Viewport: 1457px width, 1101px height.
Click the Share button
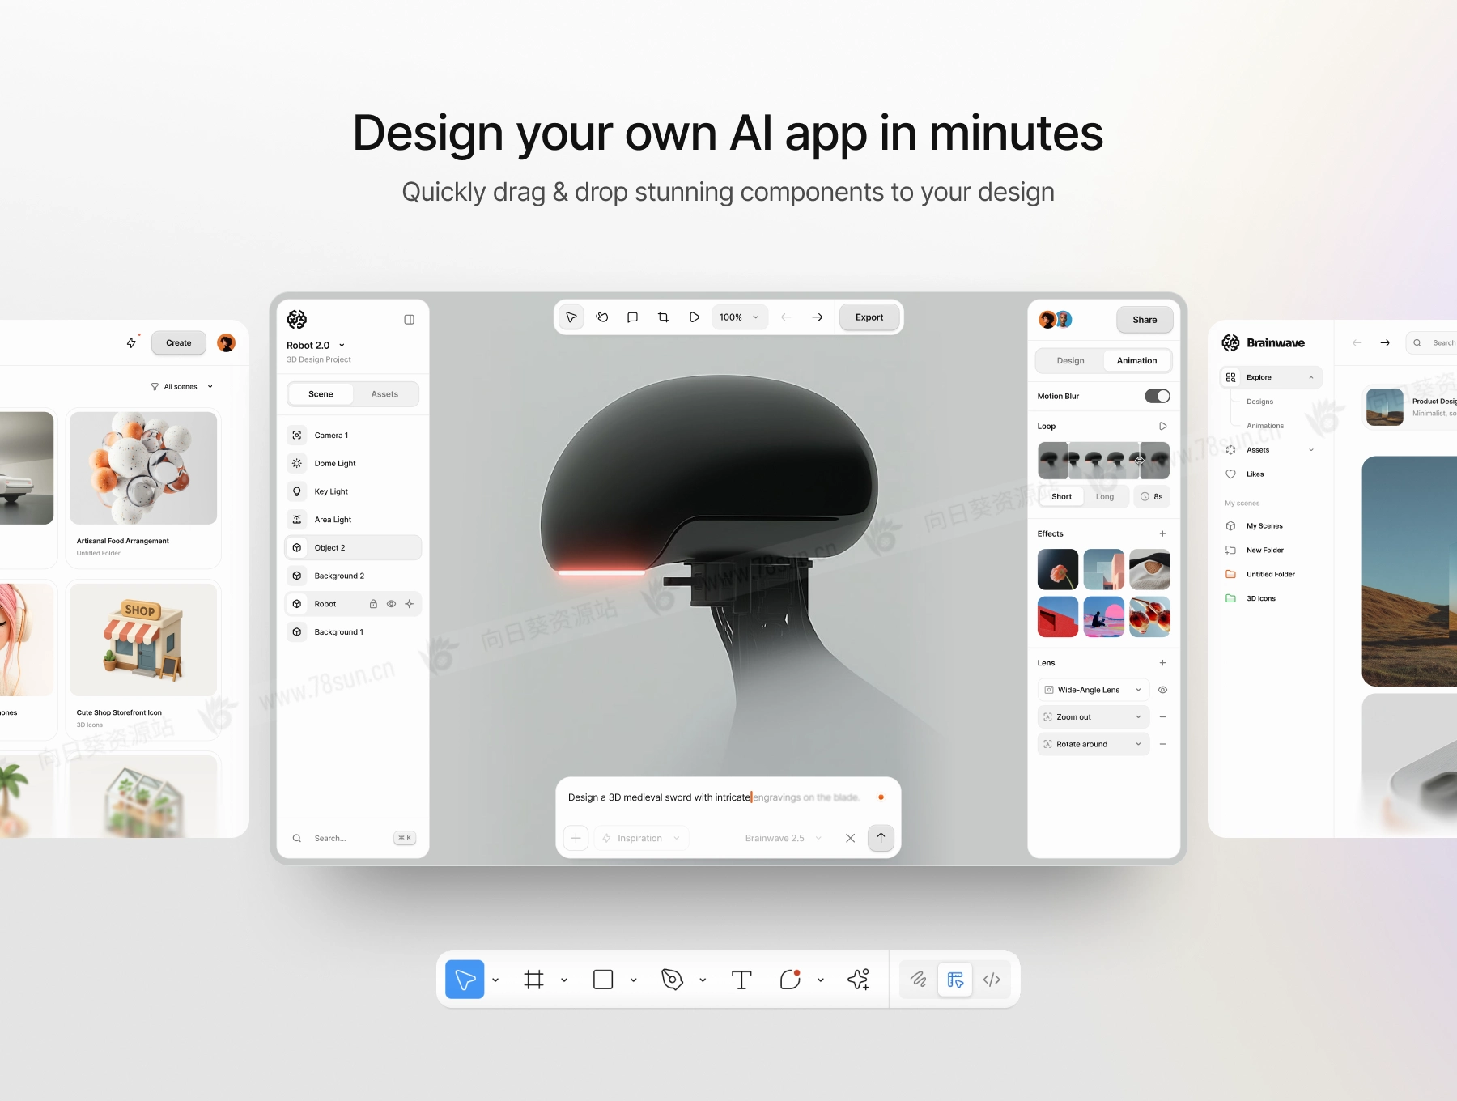(1144, 320)
